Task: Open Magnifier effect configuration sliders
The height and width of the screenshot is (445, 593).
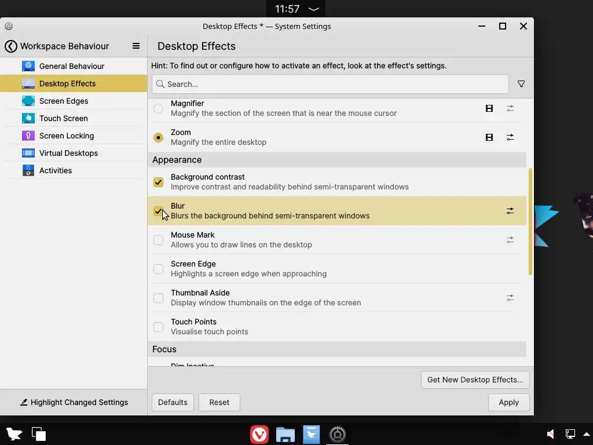Action: tap(510, 108)
